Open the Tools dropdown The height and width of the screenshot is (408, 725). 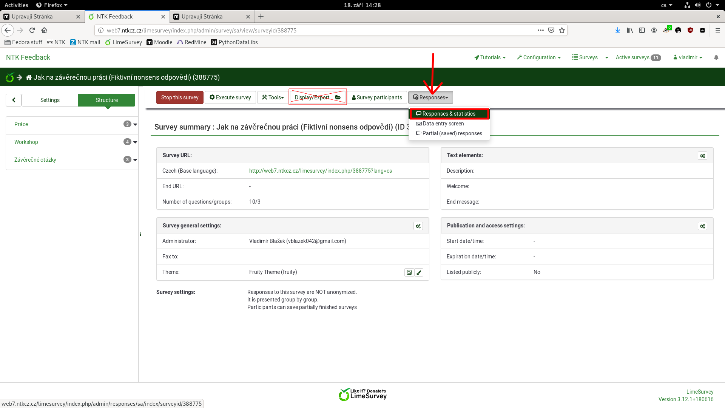(273, 97)
